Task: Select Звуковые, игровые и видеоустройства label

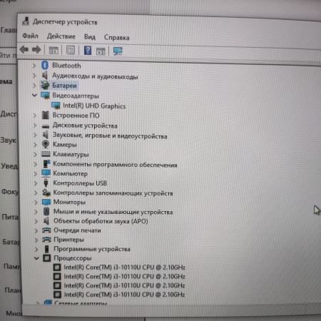Action: pos(110,136)
